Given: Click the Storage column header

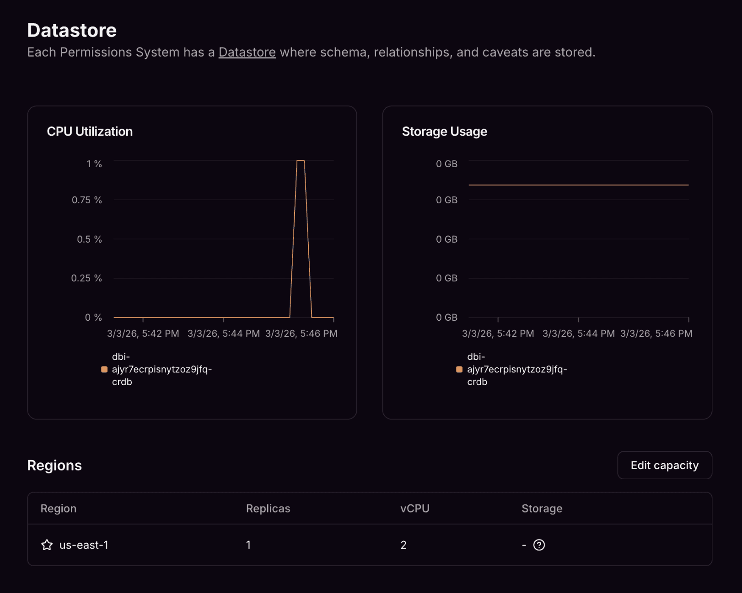Looking at the screenshot, I should (542, 508).
